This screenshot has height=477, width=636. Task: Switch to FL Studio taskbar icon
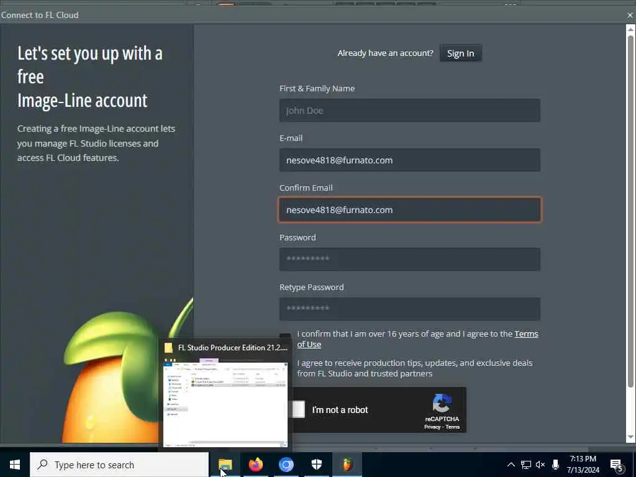click(347, 465)
